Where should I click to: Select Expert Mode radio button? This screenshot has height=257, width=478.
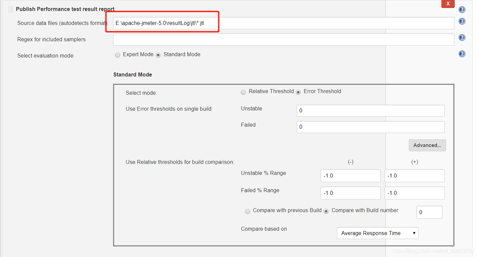(117, 55)
